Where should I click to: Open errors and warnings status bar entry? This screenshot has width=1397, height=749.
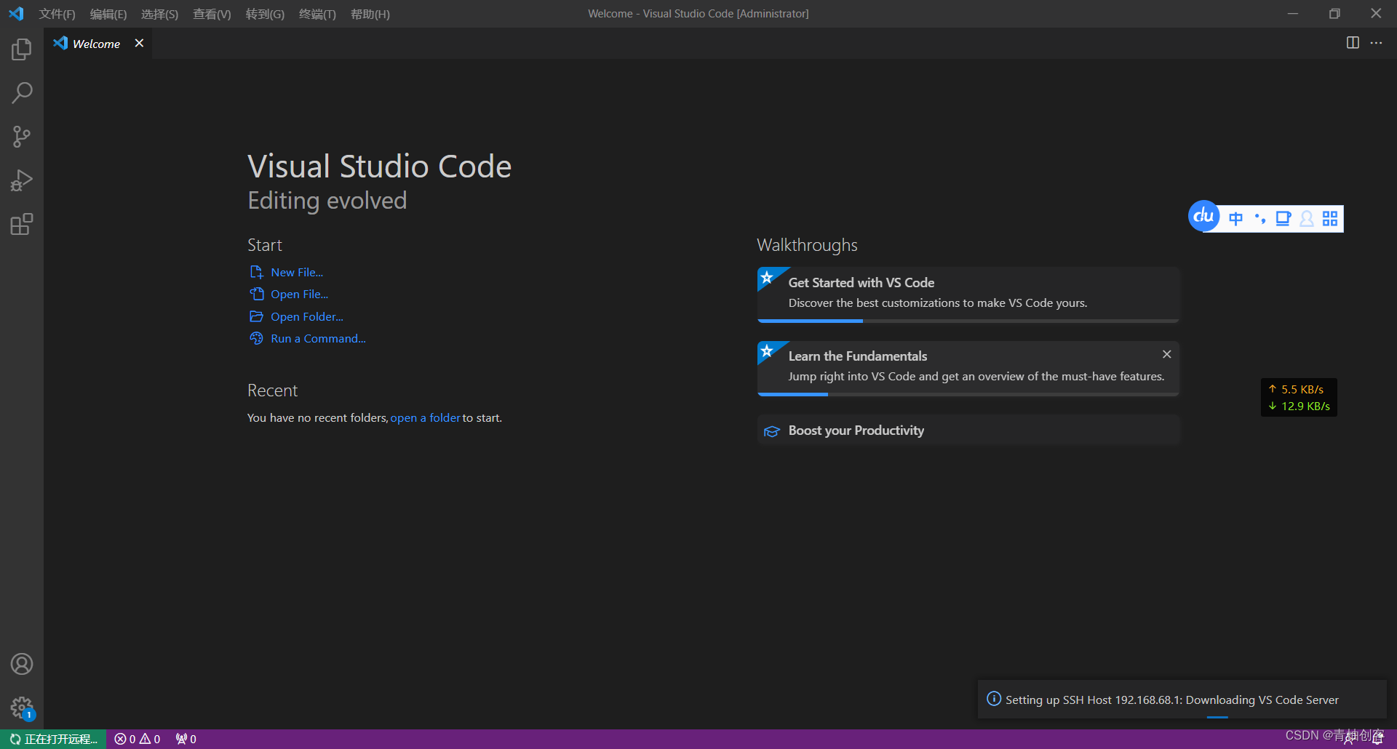coord(138,739)
